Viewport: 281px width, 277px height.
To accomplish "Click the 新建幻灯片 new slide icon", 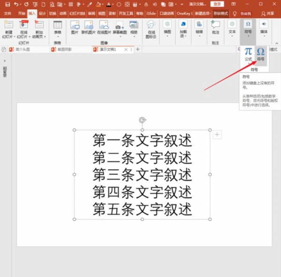I will pyautogui.click(x=8, y=24).
